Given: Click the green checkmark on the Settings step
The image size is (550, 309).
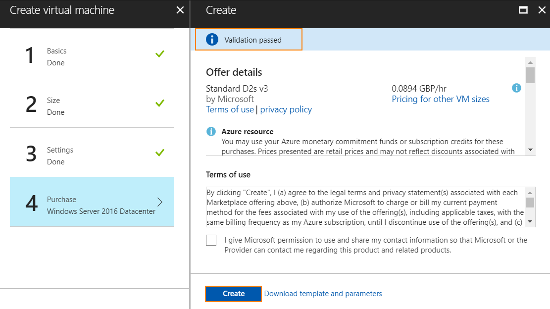Looking at the screenshot, I should tap(159, 153).
